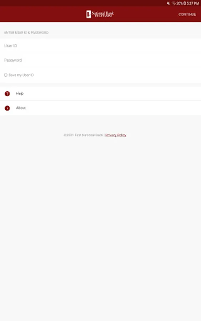
Task: Tap the battery status icon
Action: [185, 3]
